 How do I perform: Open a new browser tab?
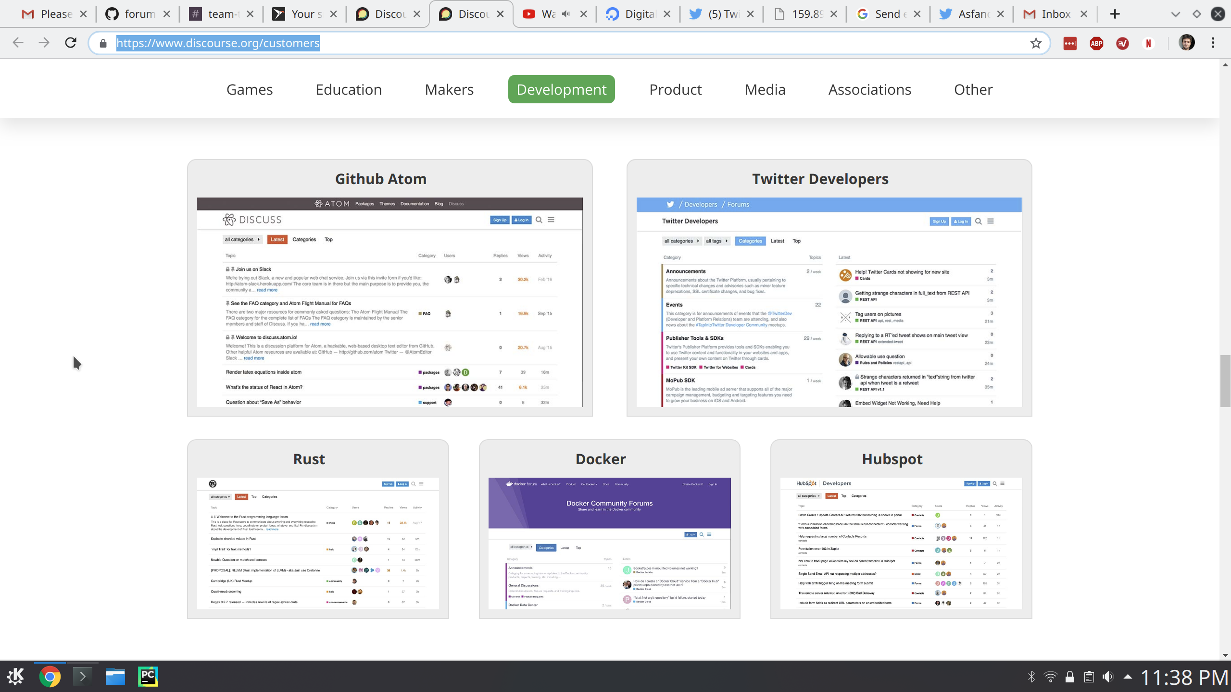click(1114, 14)
